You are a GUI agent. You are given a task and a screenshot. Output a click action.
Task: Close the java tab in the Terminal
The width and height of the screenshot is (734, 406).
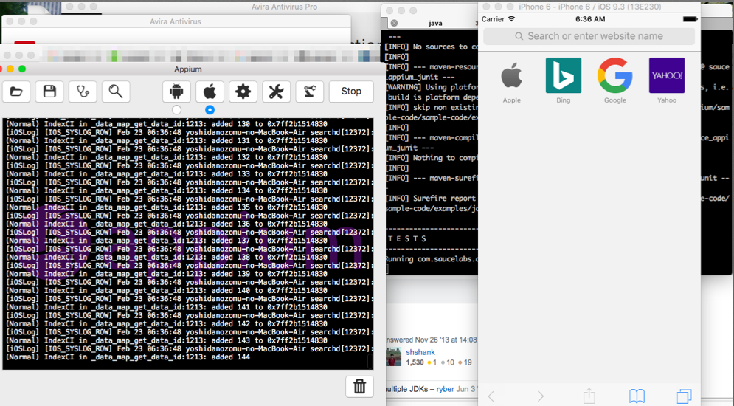394,23
